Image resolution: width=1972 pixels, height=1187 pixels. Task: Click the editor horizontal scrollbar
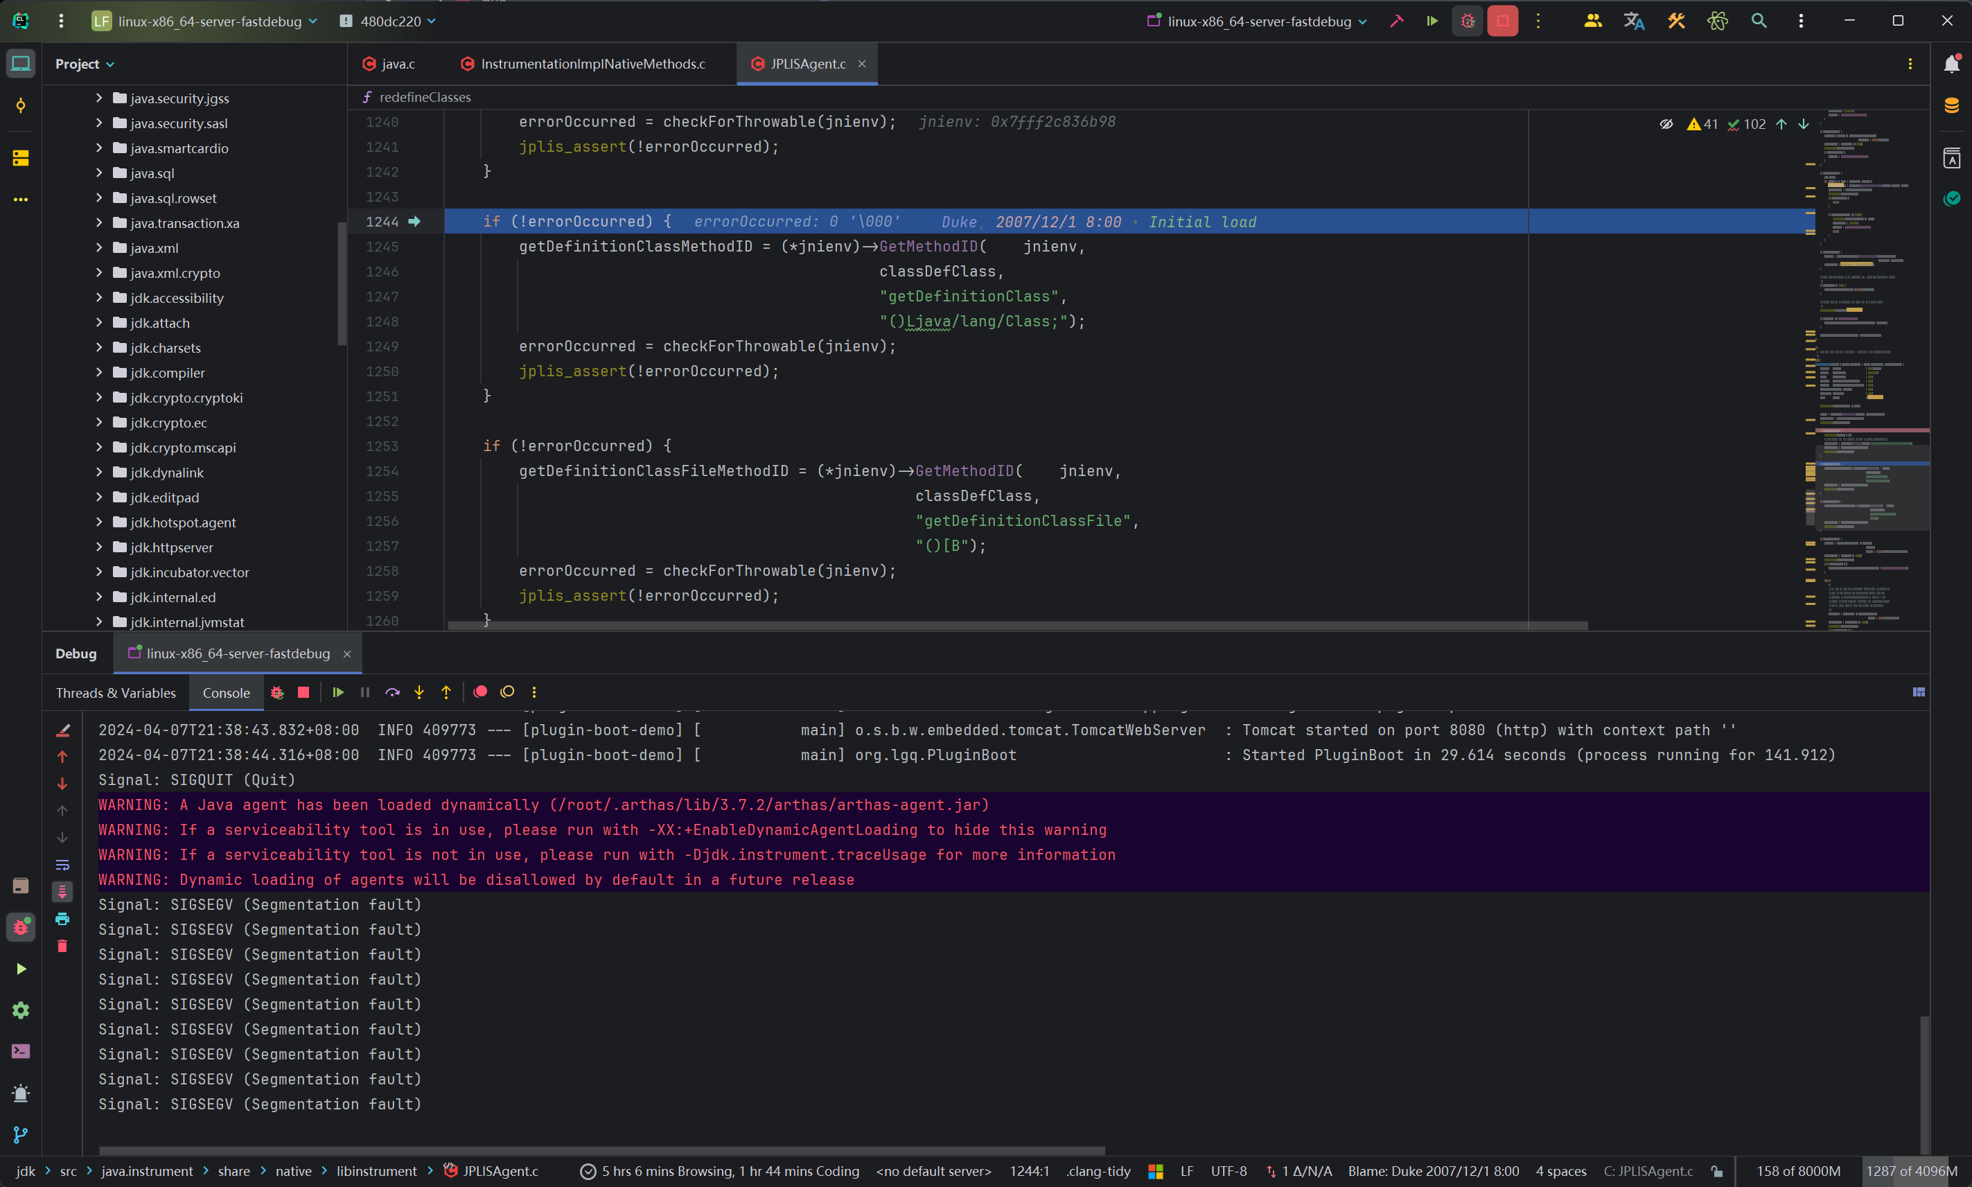(1017, 626)
